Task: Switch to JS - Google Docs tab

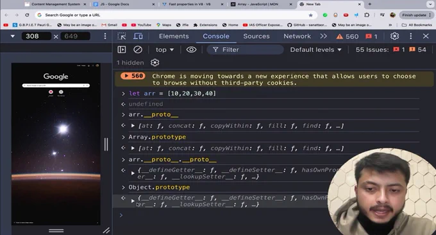Action: (x=124, y=4)
